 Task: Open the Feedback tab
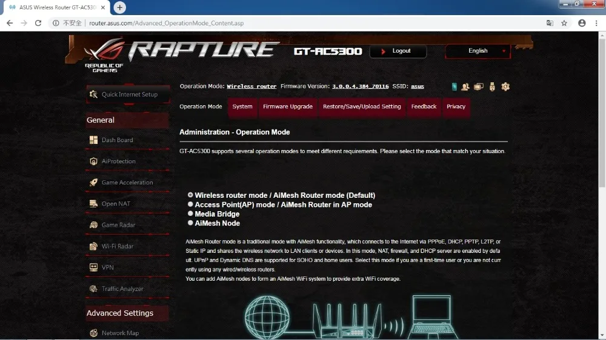point(424,106)
